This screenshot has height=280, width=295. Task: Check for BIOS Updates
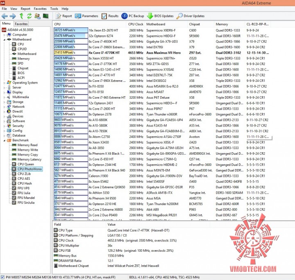pos(160,16)
